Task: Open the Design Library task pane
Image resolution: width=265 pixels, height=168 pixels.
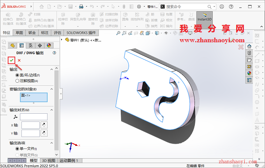Action: (249, 53)
